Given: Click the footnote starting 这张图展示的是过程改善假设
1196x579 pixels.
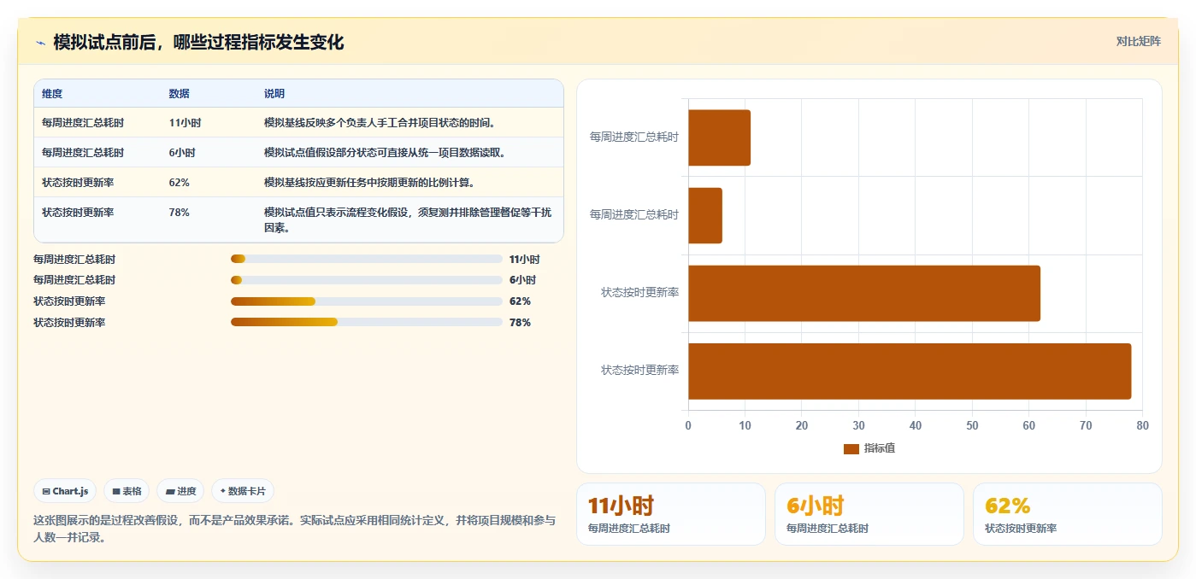Looking at the screenshot, I should click(x=294, y=529).
